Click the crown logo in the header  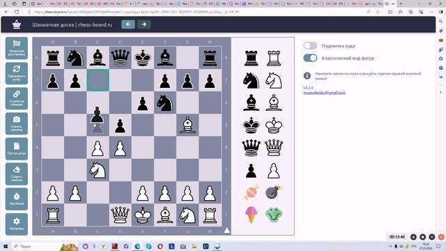point(17,24)
